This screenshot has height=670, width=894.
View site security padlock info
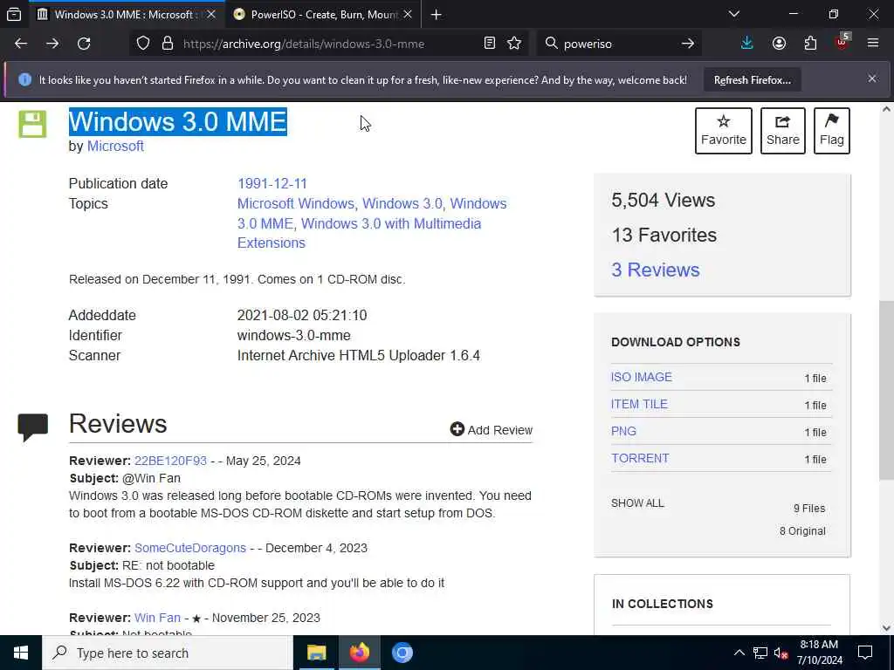click(168, 44)
